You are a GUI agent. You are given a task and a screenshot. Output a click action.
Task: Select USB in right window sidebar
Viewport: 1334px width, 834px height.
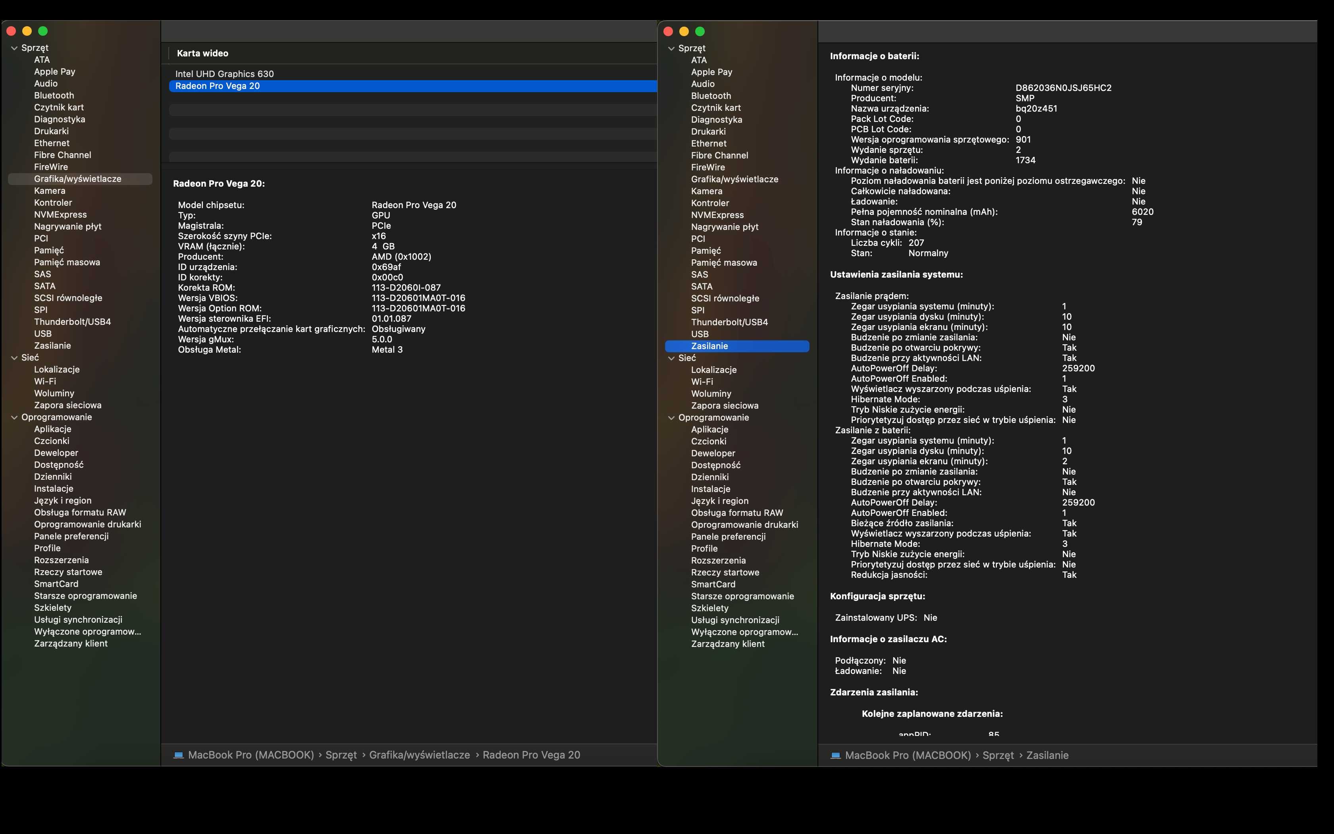click(700, 334)
